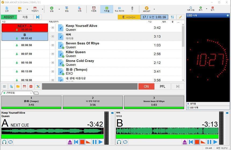Expand the 열기 dropdown arrow
Screen dimensions: 231x150
click(27, 9)
